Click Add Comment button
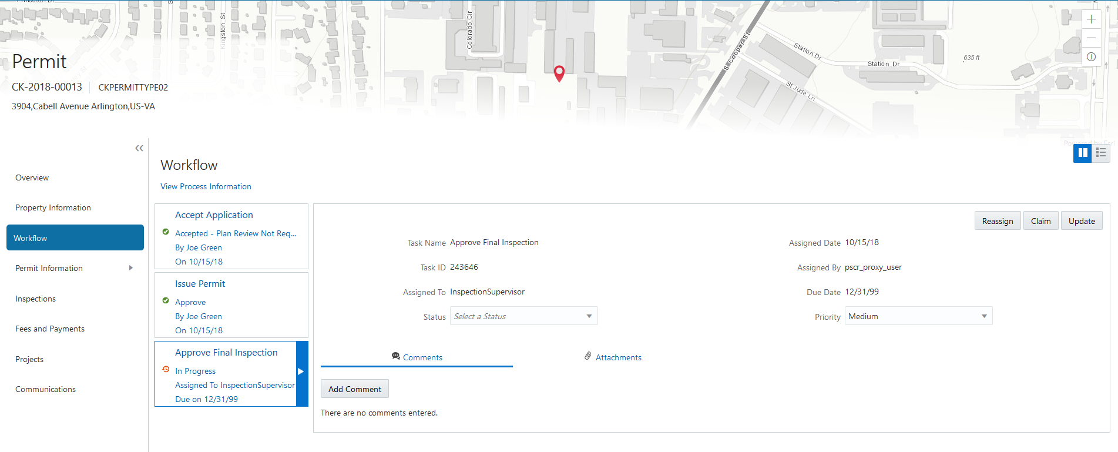This screenshot has height=452, width=1118. (x=355, y=389)
